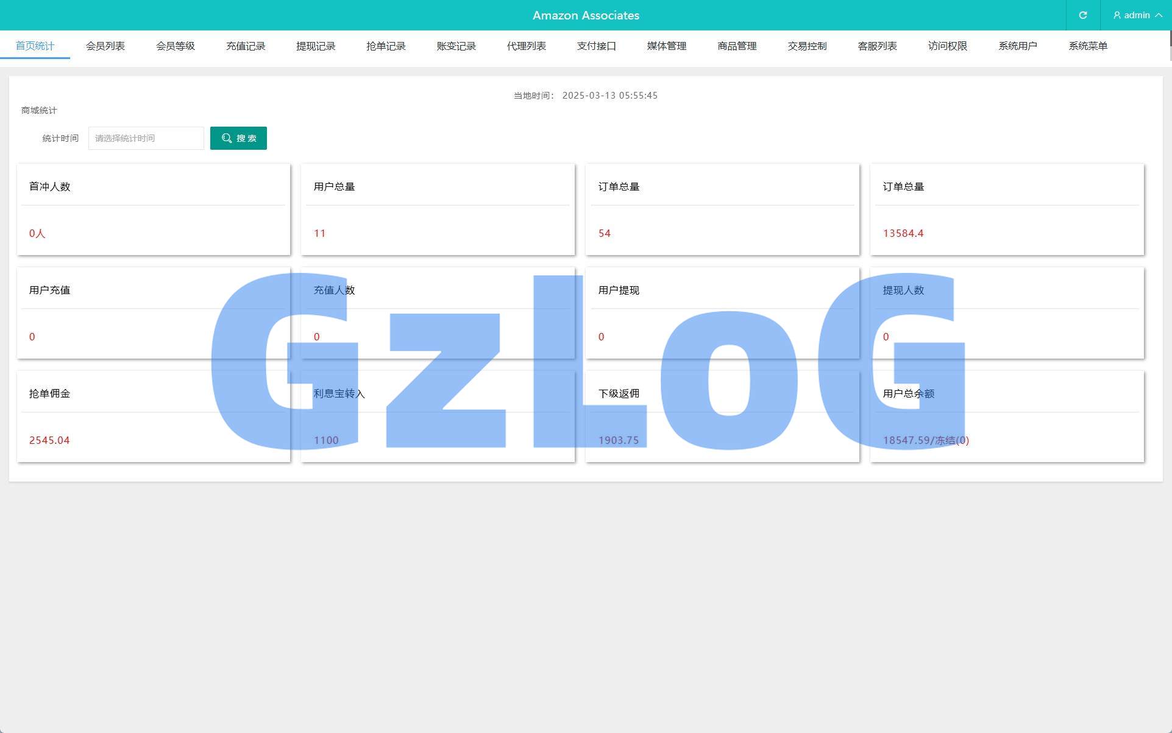
Task: Open the 商品管理 tab
Action: tap(737, 46)
